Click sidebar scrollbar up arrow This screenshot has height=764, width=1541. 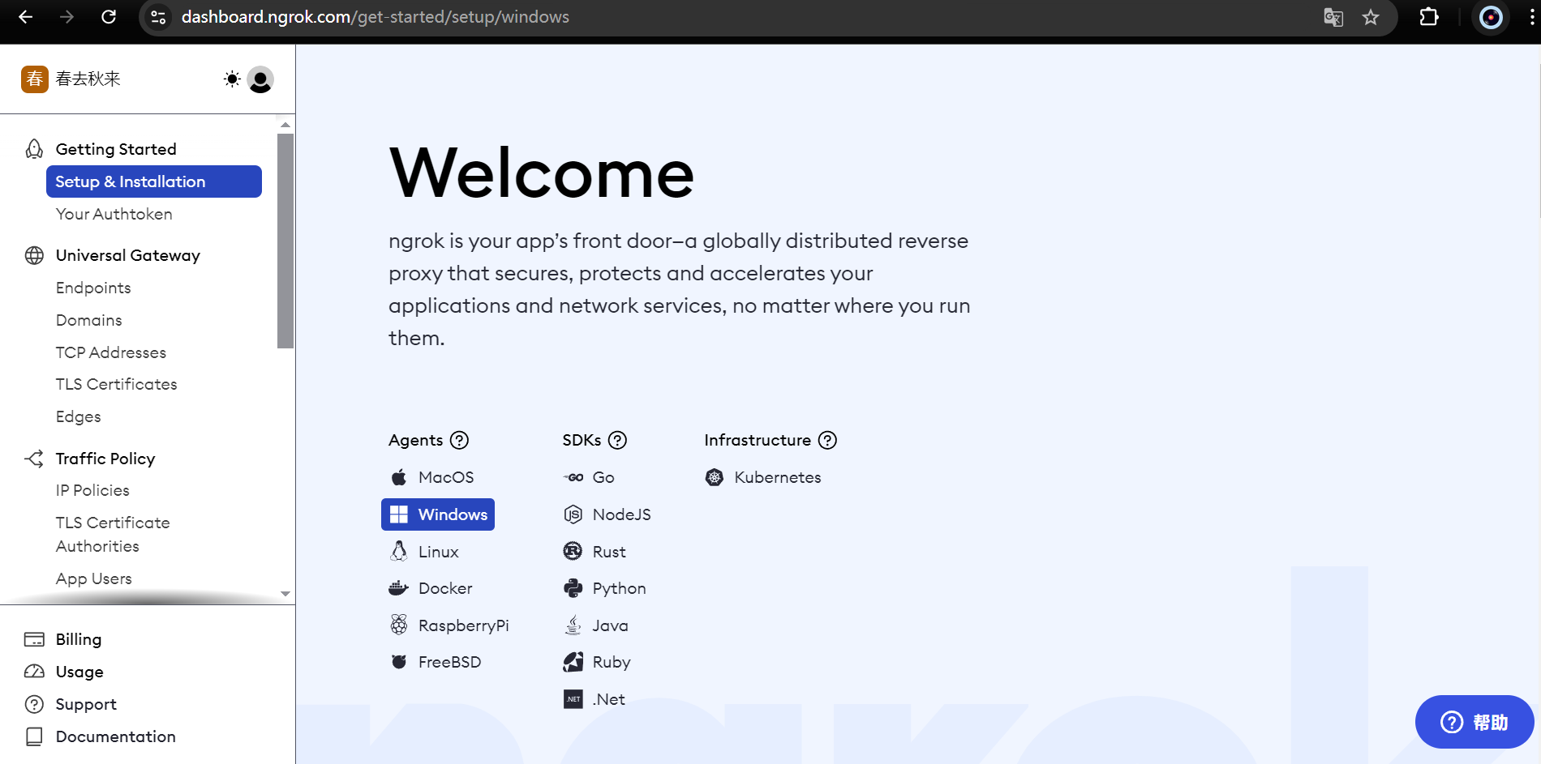pos(285,125)
